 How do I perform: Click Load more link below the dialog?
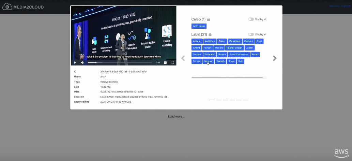pyautogui.click(x=176, y=116)
